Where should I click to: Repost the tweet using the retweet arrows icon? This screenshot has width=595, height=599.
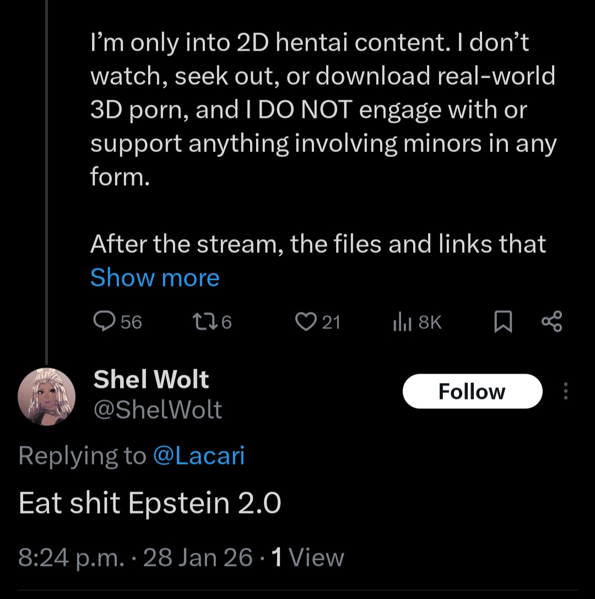205,322
